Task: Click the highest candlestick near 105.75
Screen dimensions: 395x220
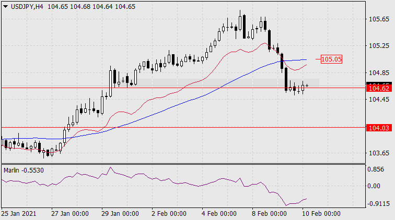Action: pos(240,22)
